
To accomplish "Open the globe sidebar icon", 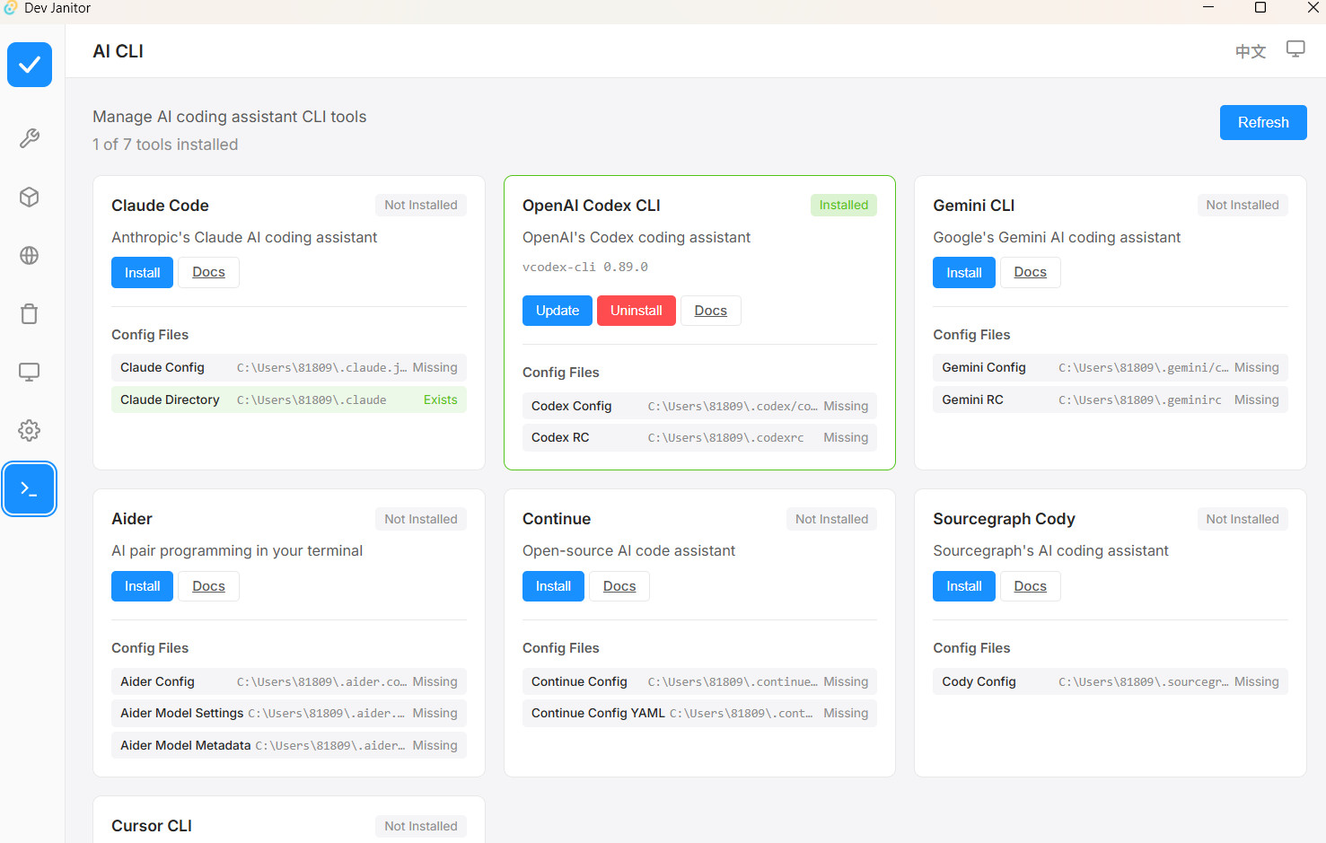I will (x=30, y=255).
